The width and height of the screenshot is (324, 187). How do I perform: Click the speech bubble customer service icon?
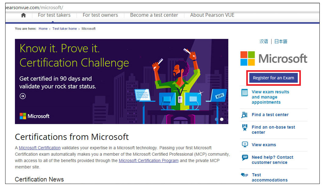(245, 158)
